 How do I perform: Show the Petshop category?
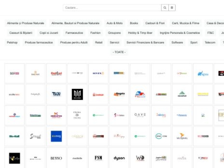point(12,43)
